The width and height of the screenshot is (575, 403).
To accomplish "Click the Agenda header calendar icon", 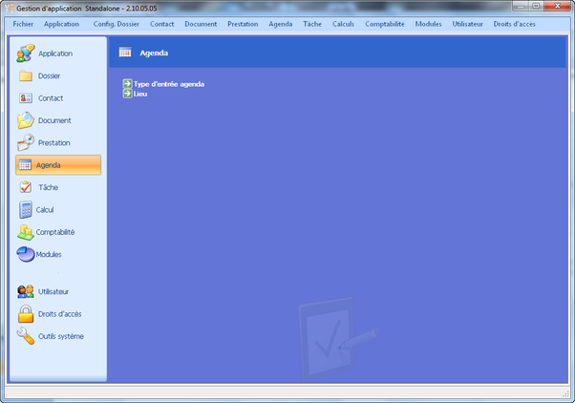I will click(125, 53).
